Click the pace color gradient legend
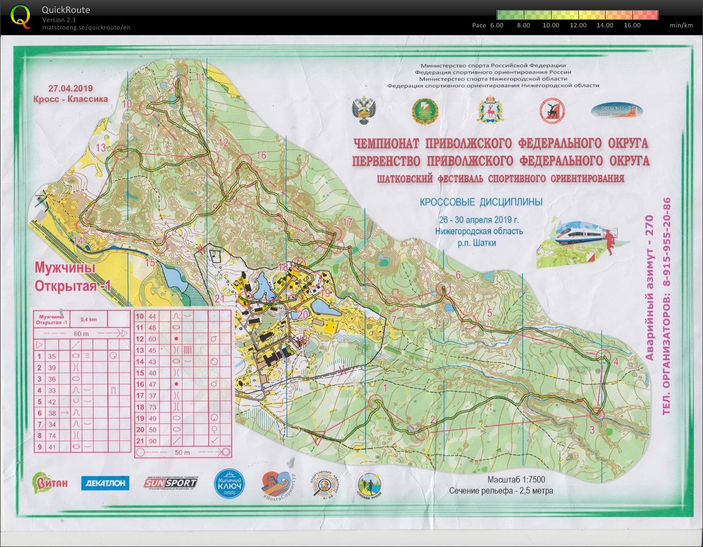The image size is (703, 547). [577, 15]
